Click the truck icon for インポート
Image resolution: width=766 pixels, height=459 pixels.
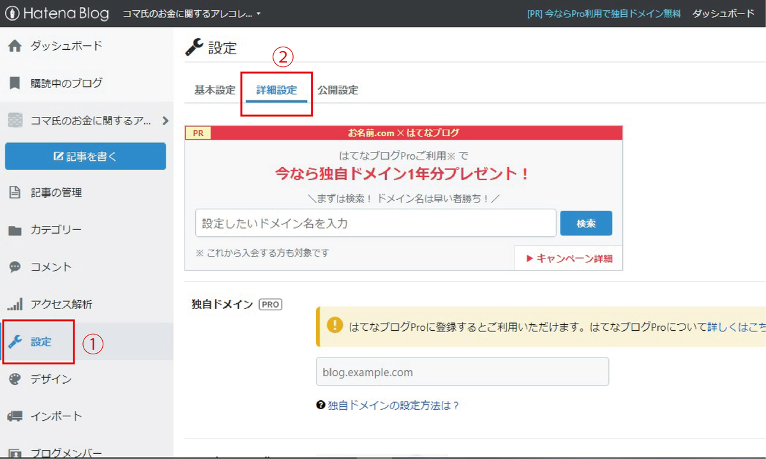(x=15, y=416)
